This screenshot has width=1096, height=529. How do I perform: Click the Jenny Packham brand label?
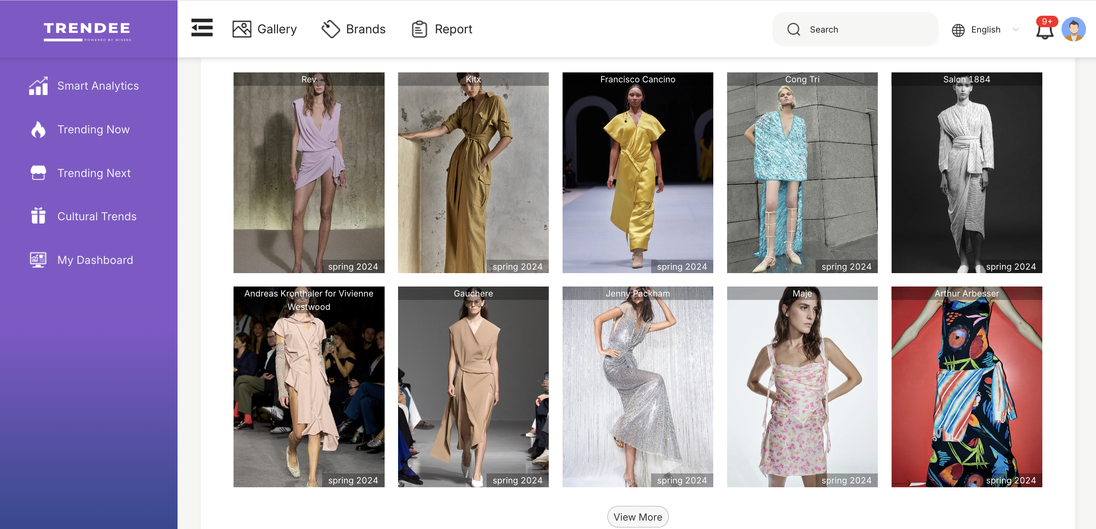coord(637,293)
